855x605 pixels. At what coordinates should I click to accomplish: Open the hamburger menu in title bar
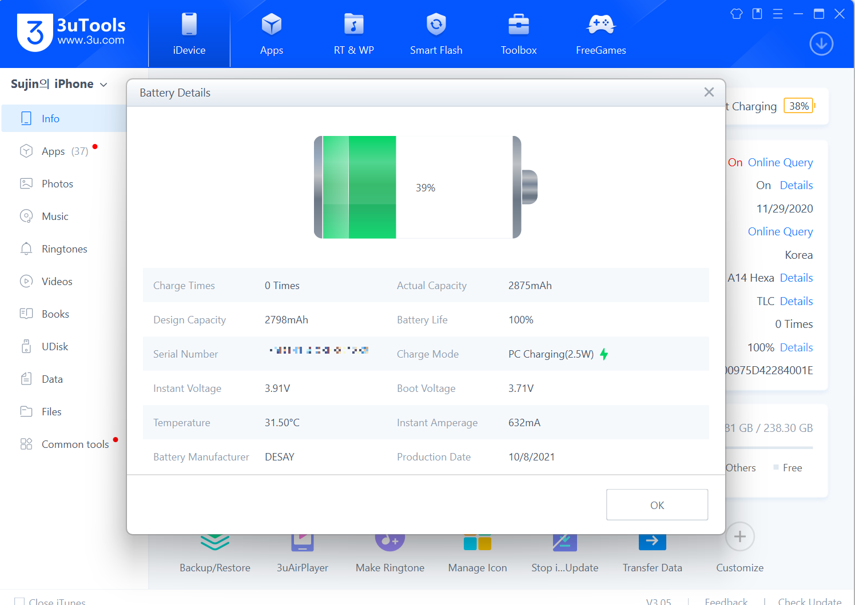coord(778,14)
